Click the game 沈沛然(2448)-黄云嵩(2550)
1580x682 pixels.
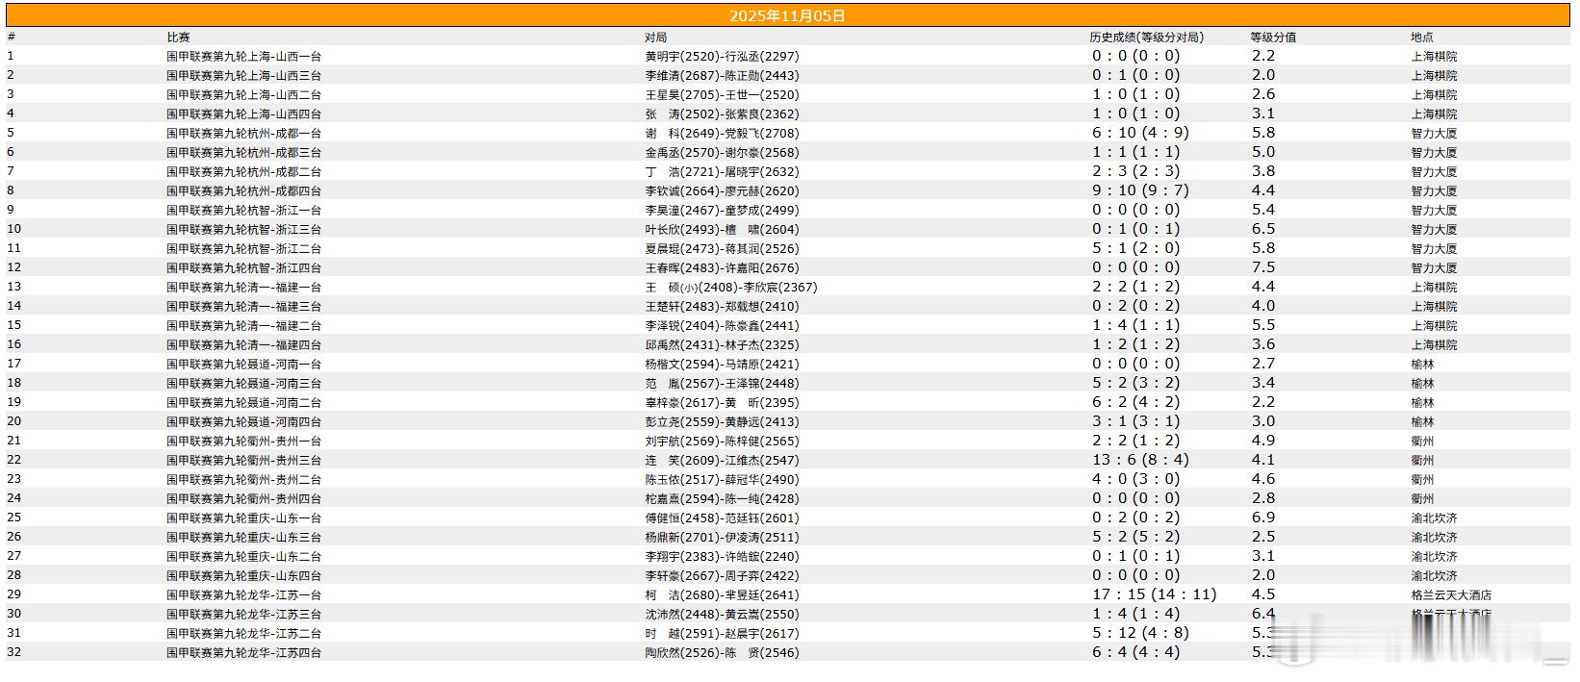pos(722,615)
